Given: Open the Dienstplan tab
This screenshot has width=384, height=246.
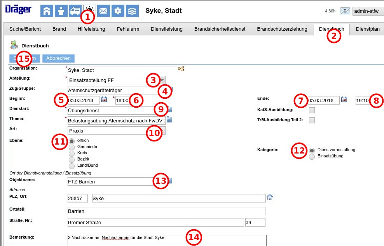Looking at the screenshot, I should point(367,29).
